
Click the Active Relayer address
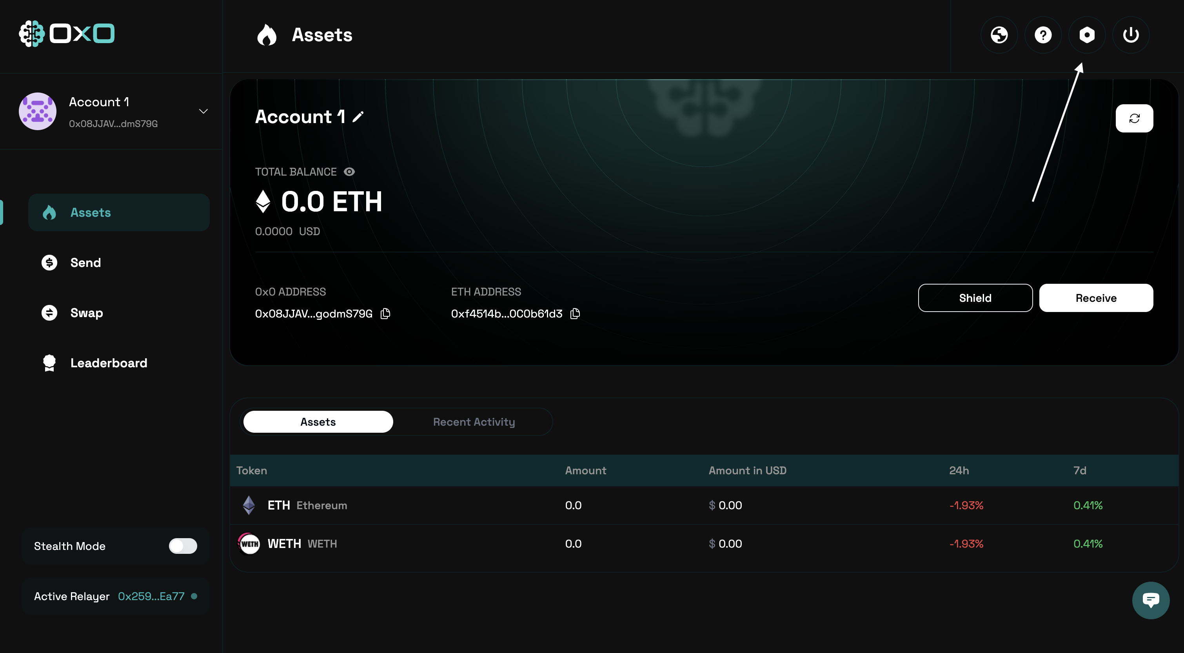(151, 597)
